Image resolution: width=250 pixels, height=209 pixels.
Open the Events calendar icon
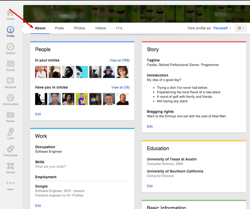(10, 64)
